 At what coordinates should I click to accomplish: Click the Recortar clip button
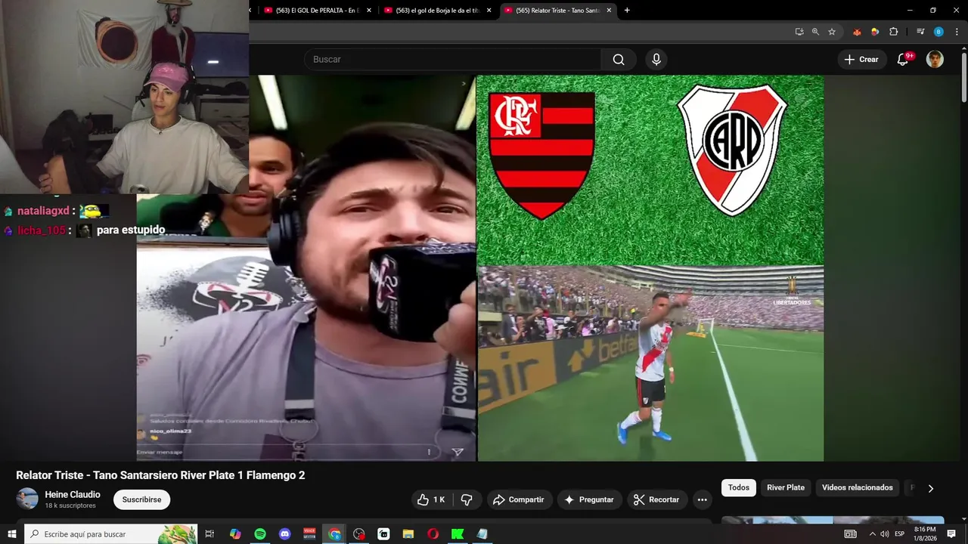point(656,499)
